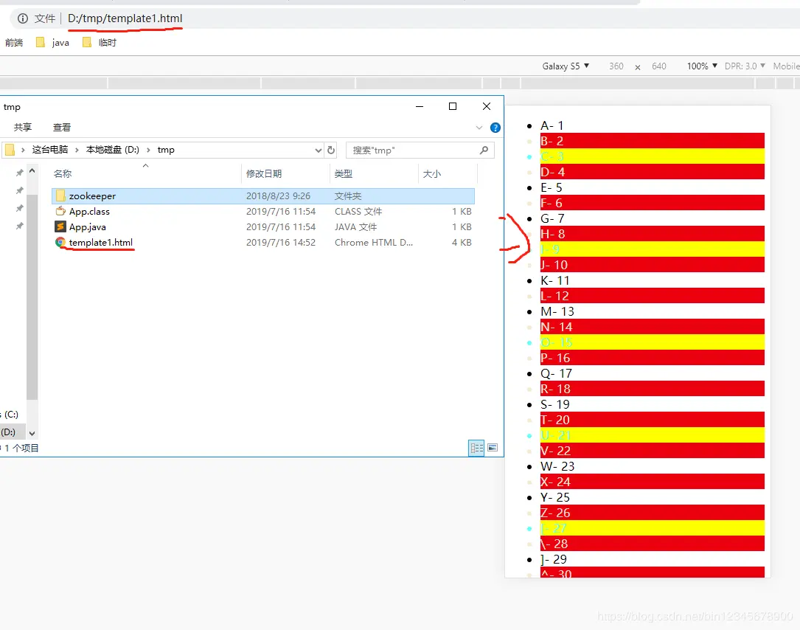
Task: Click the red row P- 16
Action: [x=652, y=358]
